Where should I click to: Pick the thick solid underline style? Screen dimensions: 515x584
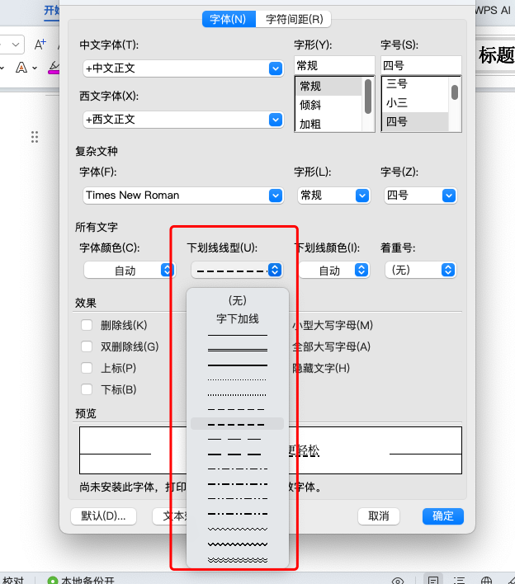[x=238, y=365]
